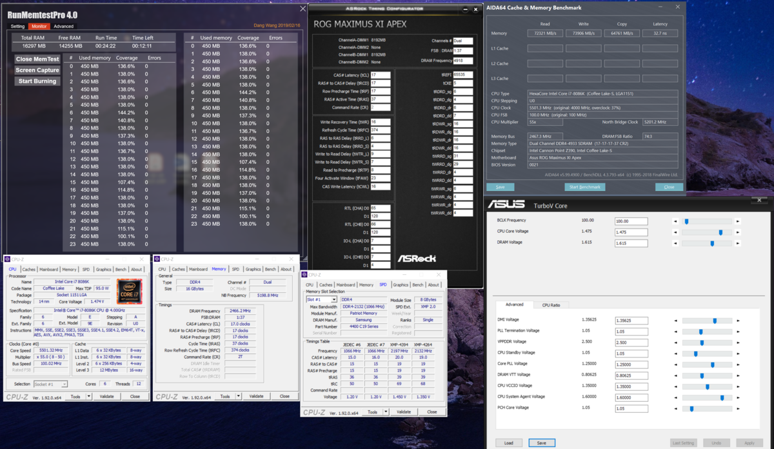Screen dimensions: 774x449
Task: Adjust the DRAM Voltage slider
Action: click(x=712, y=243)
